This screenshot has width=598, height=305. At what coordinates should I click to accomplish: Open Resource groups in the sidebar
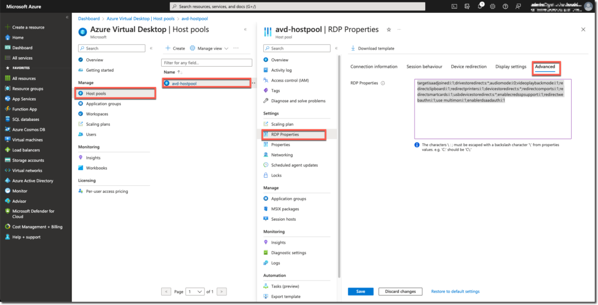point(27,89)
